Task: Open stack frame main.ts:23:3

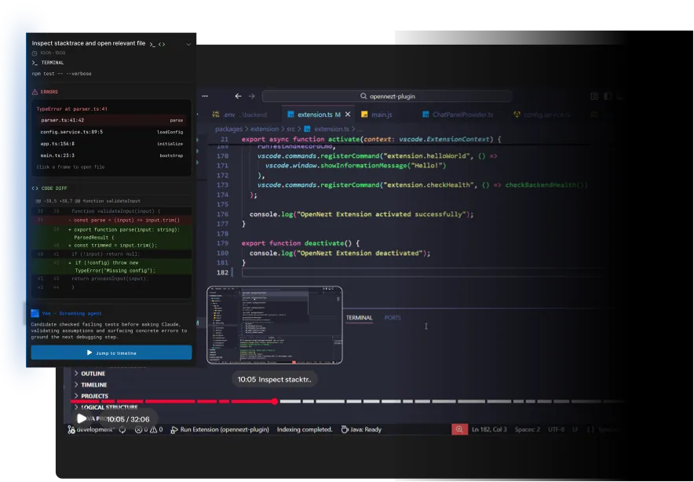Action: pos(111,155)
